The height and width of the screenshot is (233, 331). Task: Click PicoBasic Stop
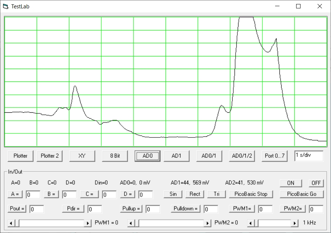pos(251,194)
